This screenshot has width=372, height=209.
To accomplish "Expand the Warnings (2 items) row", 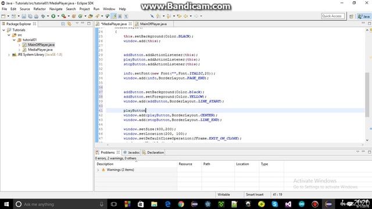I will (x=98, y=170).
